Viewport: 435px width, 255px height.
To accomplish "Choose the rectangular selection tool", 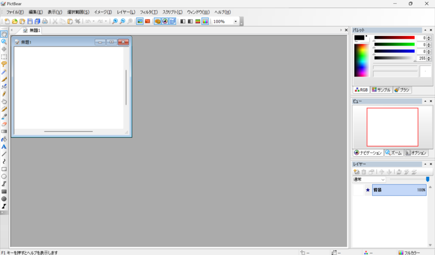I will pyautogui.click(x=4, y=57).
